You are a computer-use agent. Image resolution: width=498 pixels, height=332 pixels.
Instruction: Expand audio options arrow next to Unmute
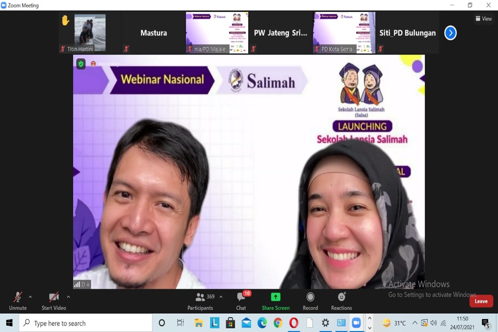[x=30, y=297]
